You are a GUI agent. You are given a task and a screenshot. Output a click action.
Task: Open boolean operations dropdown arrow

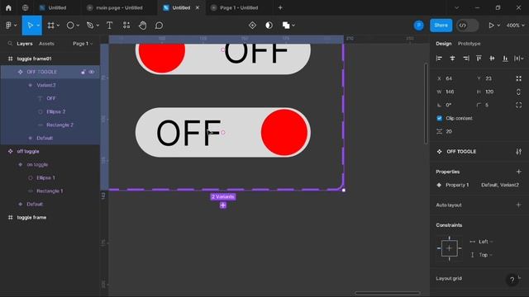tap(293, 26)
